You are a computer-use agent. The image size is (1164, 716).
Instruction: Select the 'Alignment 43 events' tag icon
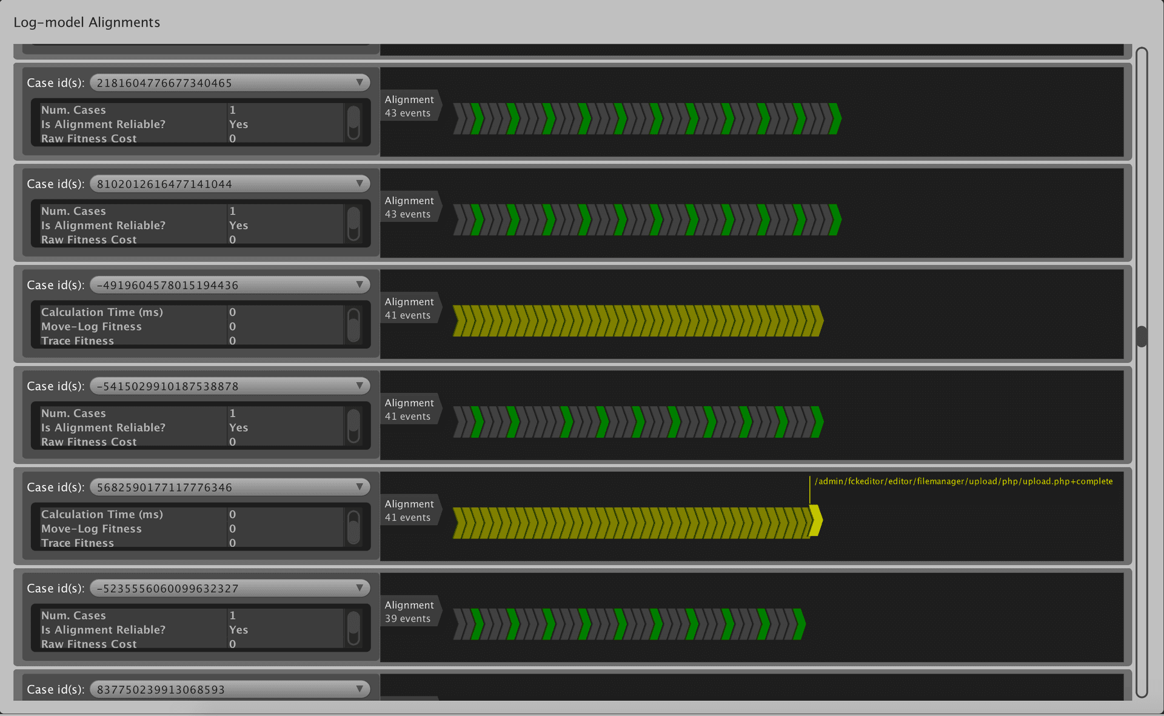[x=409, y=106]
